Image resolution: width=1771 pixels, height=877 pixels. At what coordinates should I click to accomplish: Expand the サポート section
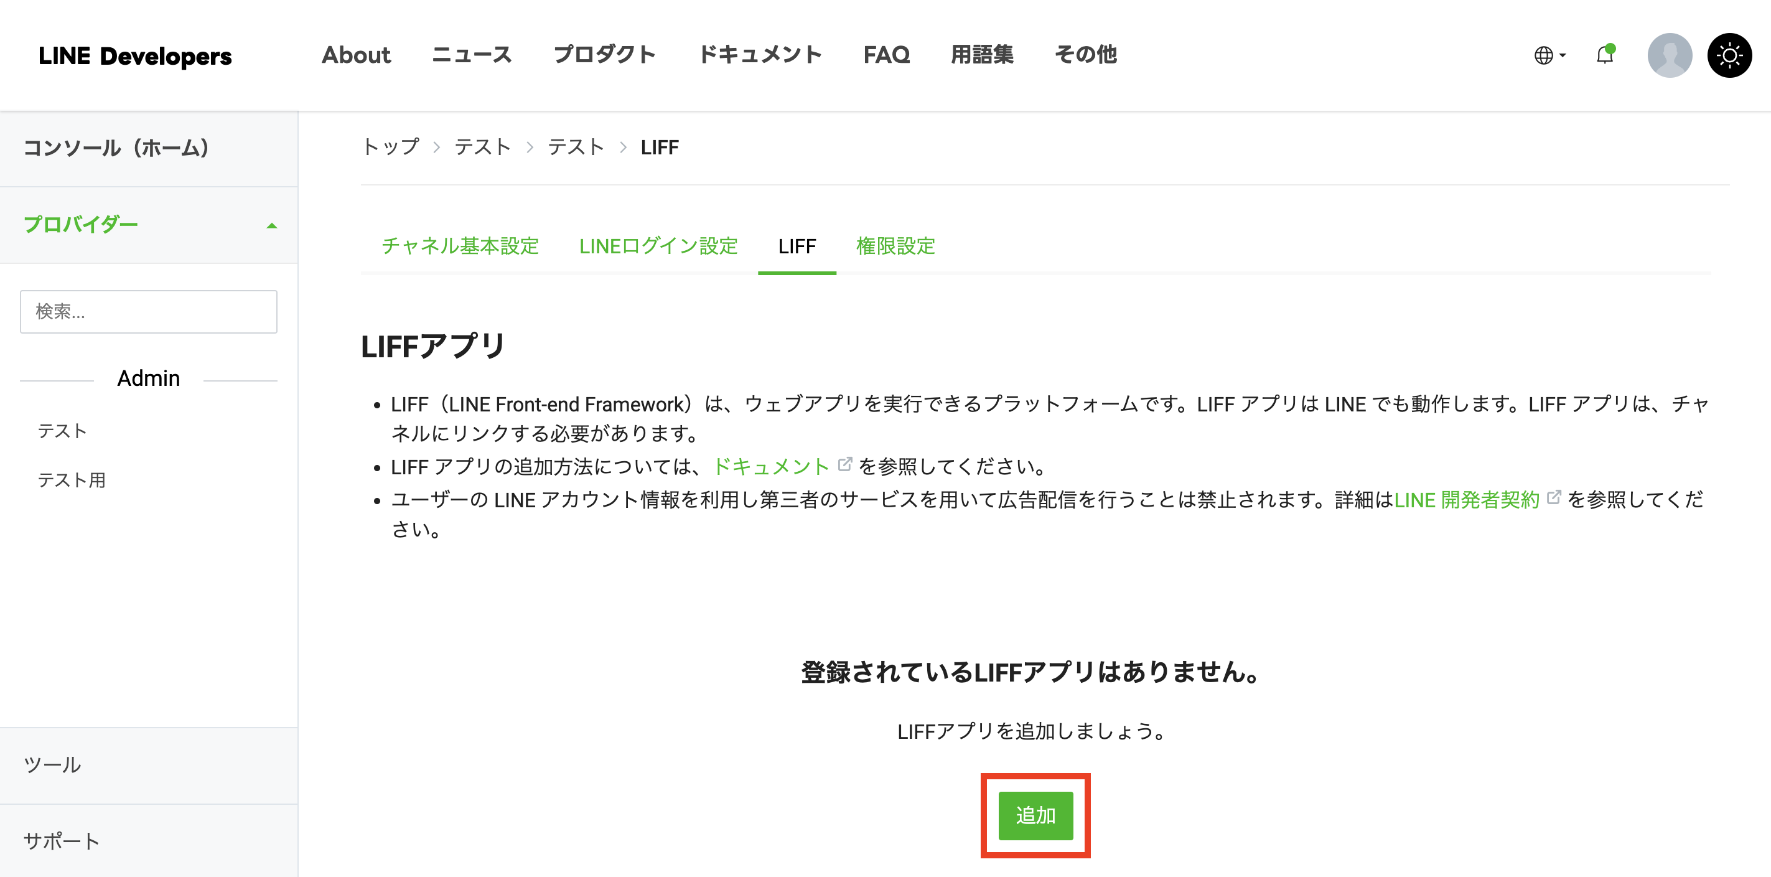149,840
